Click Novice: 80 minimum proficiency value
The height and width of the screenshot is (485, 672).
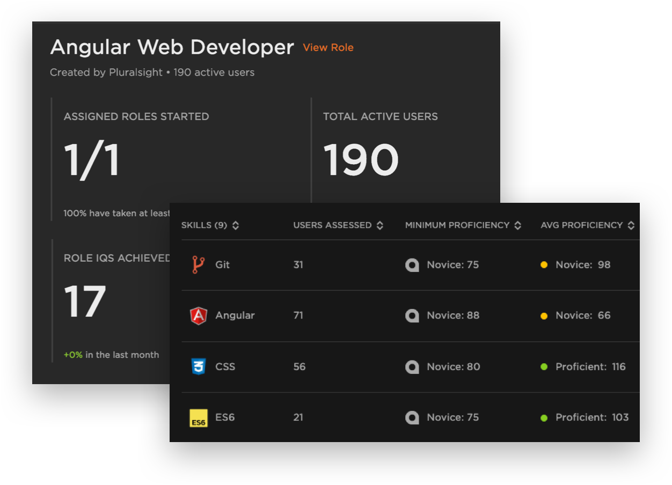pos(453,367)
